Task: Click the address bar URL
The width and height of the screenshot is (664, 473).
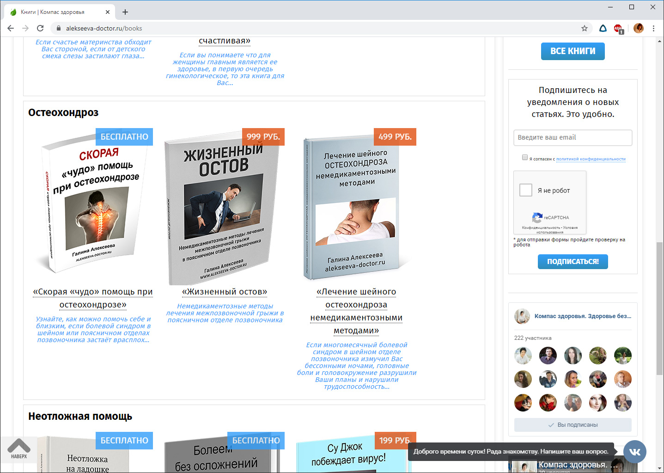Action: tap(104, 28)
